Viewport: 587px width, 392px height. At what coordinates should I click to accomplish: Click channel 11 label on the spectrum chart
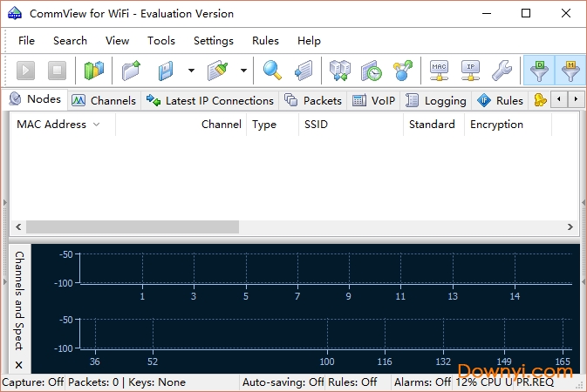point(400,297)
